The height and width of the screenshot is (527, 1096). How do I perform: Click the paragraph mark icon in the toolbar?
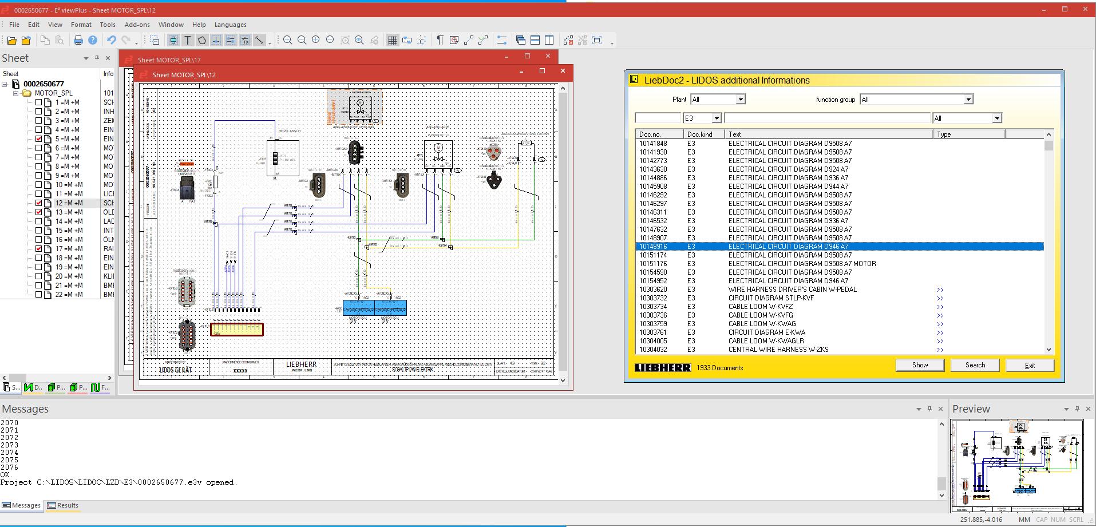click(x=440, y=40)
